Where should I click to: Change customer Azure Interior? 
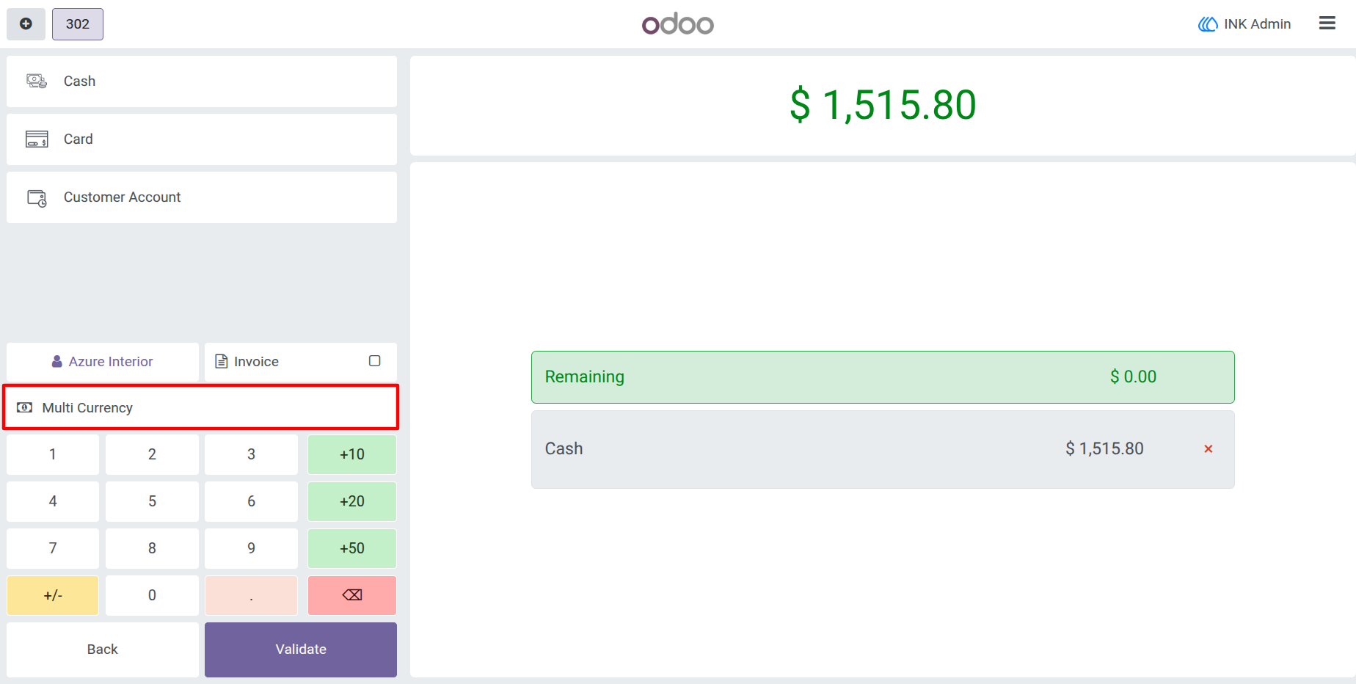(103, 362)
